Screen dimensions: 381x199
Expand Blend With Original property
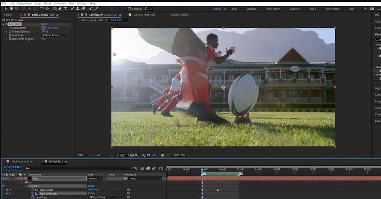click(x=6, y=39)
